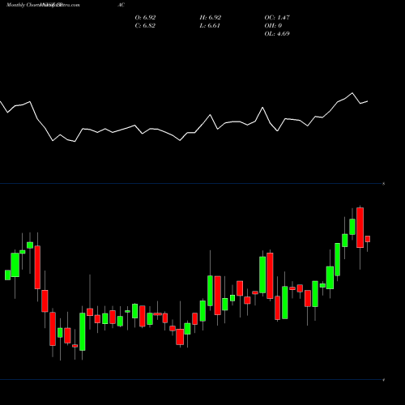This screenshot has height=405, width=405.
Task: Click the 'O: 6.92' open value
Action: [145, 18]
